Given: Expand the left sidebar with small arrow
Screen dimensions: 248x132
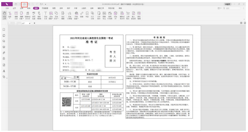Looking at the screenshot, I should (x=7, y=78).
